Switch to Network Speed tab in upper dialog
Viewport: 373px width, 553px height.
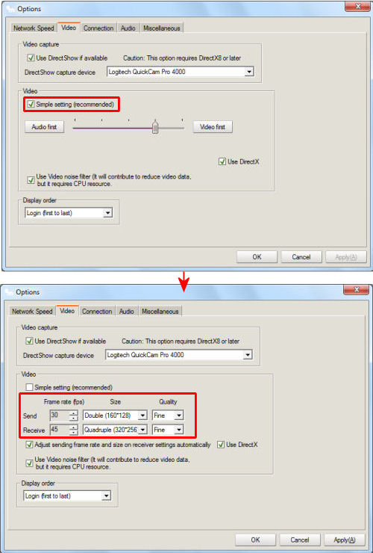point(34,28)
